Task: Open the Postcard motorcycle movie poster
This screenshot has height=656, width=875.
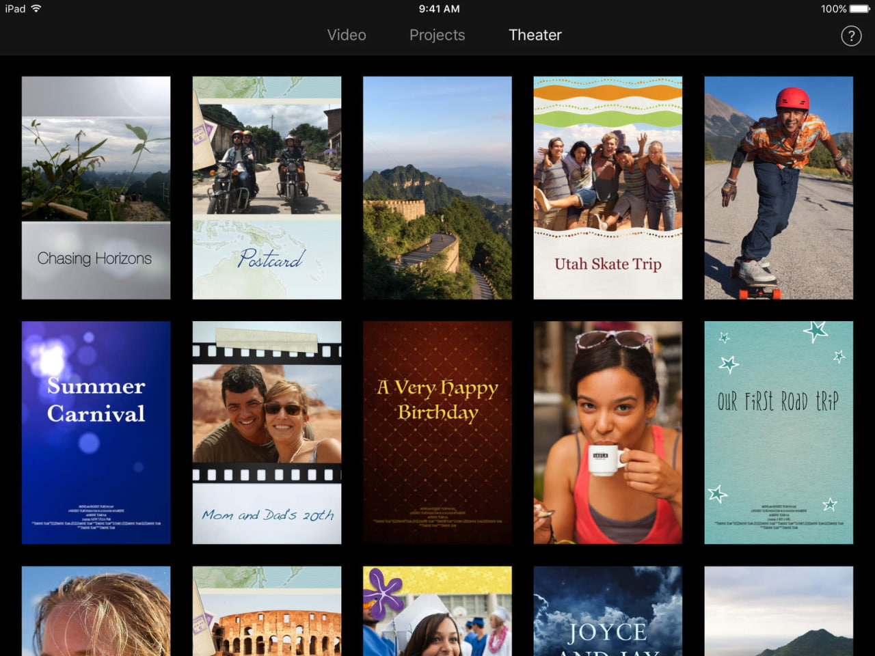Action: pyautogui.click(x=267, y=188)
